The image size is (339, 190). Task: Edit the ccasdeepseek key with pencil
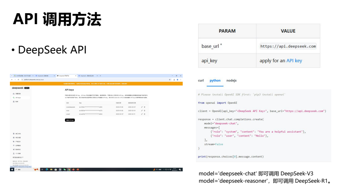tap(142, 107)
